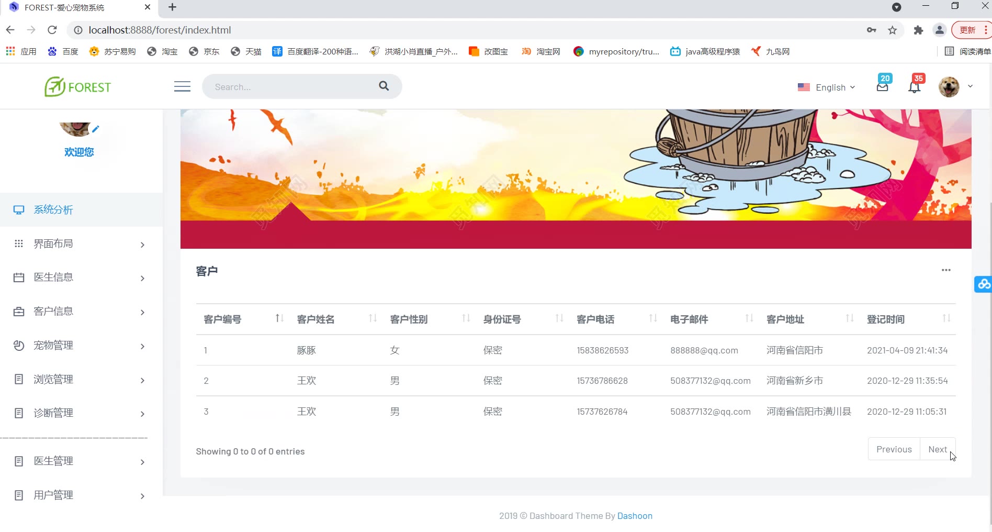Sort table by 客户地址 column

pos(809,319)
